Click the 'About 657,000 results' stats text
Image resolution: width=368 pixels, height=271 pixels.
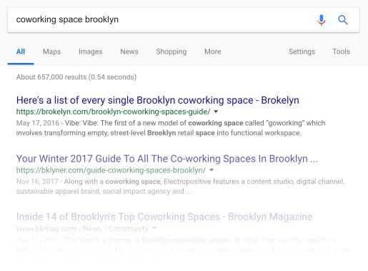pos(76,77)
